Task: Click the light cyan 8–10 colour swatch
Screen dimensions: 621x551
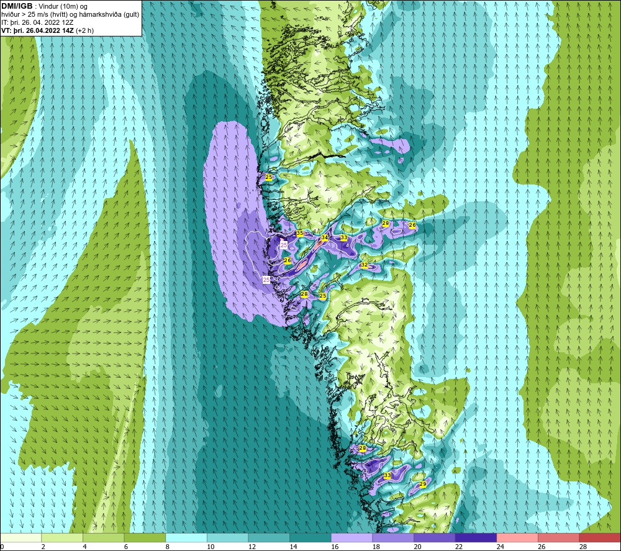Action: pyautogui.click(x=186, y=538)
